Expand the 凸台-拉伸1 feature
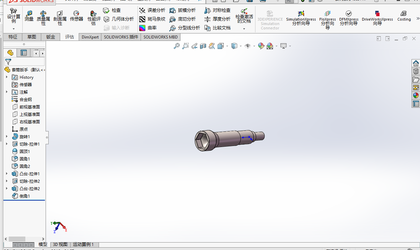This screenshot has width=420, height=250. click(x=7, y=174)
